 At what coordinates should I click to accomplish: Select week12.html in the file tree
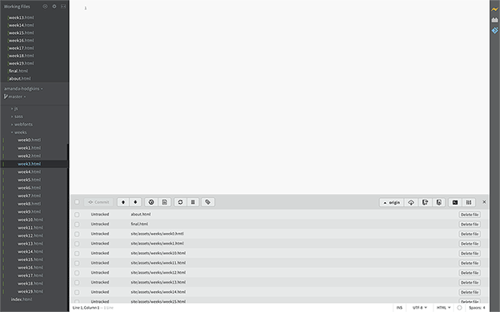tap(30, 235)
